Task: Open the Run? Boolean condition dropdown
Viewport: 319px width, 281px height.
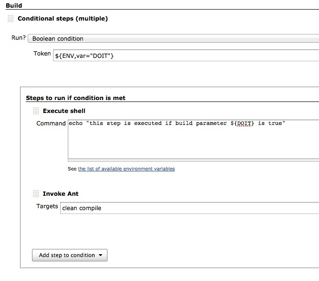Action: [x=173, y=39]
